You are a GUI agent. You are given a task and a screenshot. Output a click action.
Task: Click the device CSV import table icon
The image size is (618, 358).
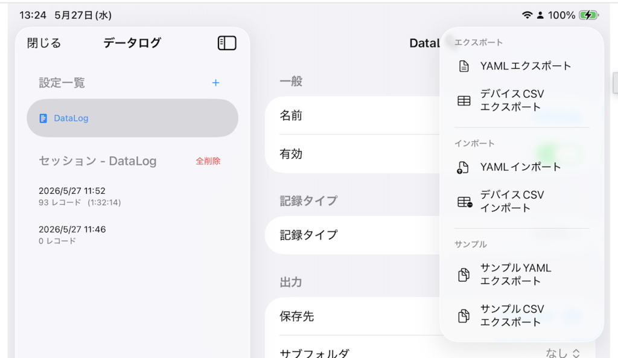point(465,202)
